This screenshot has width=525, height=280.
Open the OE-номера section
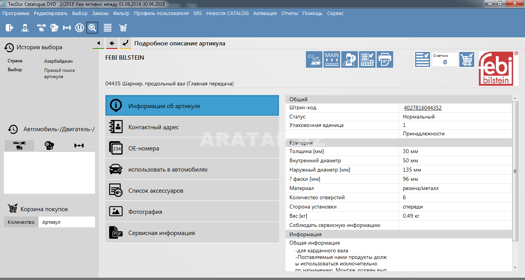pos(192,148)
